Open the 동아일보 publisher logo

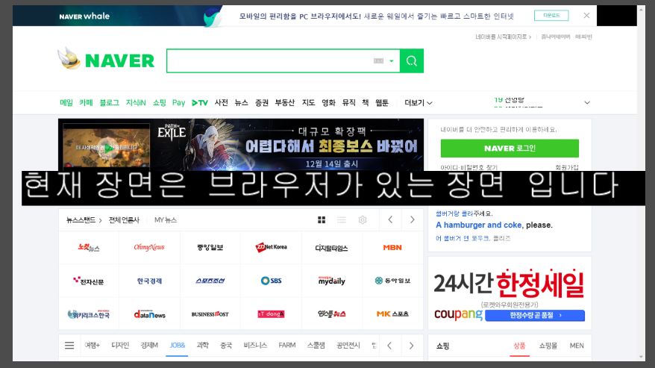tap(392, 281)
